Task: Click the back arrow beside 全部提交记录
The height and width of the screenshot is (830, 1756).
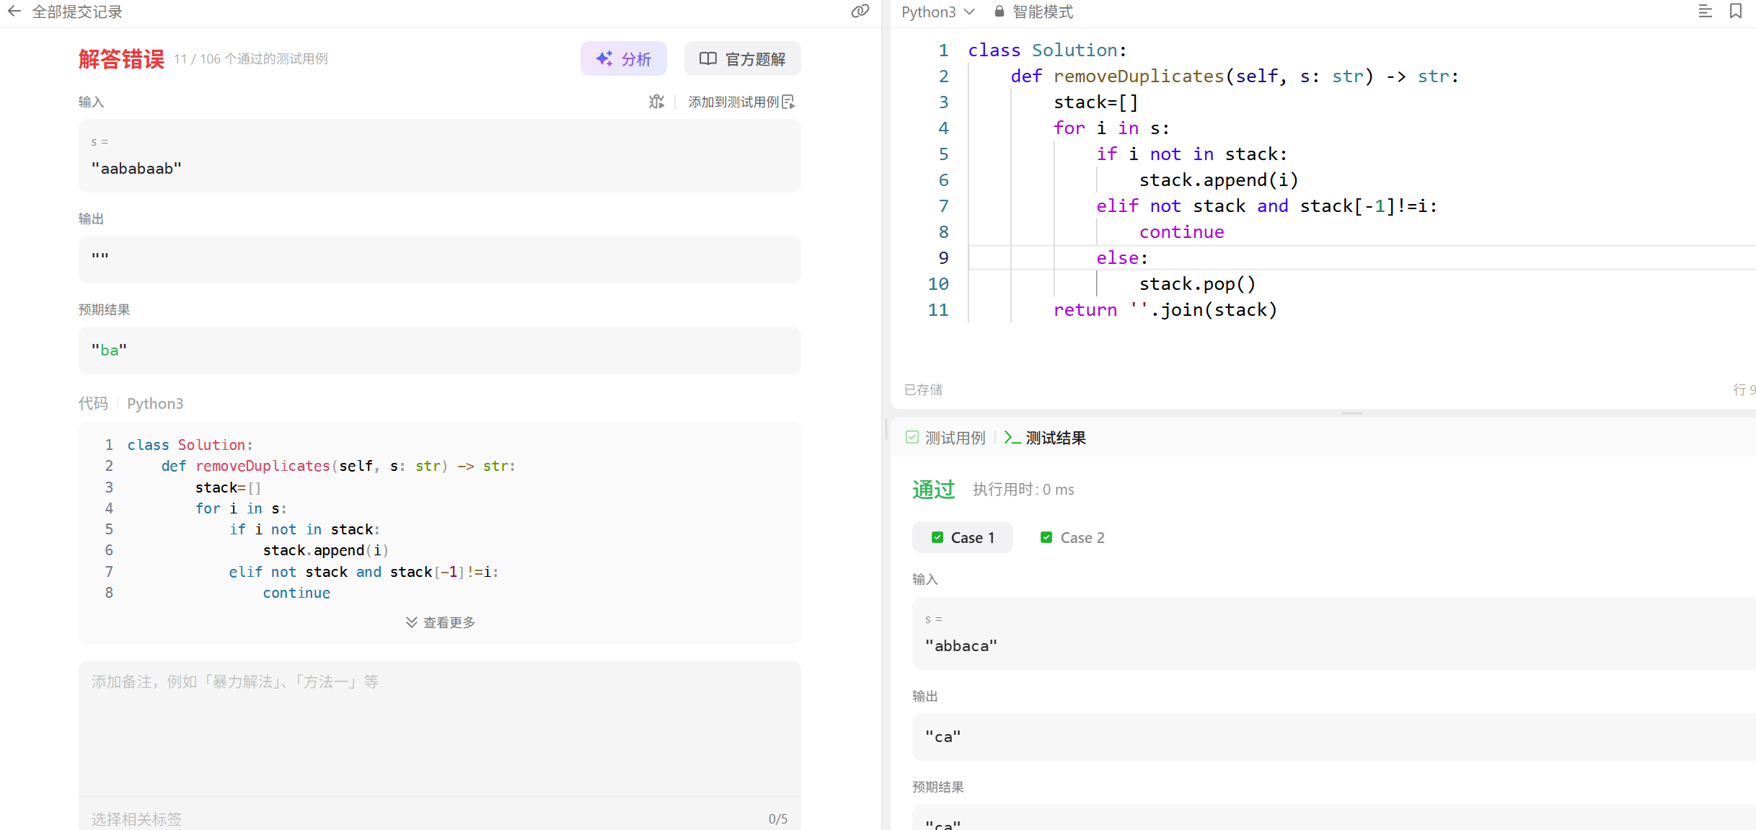Action: pos(14,12)
